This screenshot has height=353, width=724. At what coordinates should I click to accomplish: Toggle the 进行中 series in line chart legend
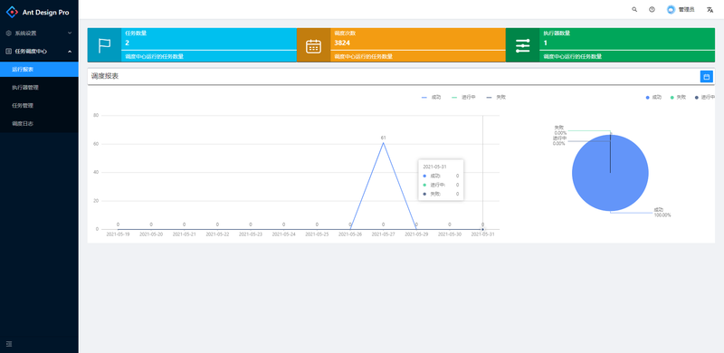[463, 98]
